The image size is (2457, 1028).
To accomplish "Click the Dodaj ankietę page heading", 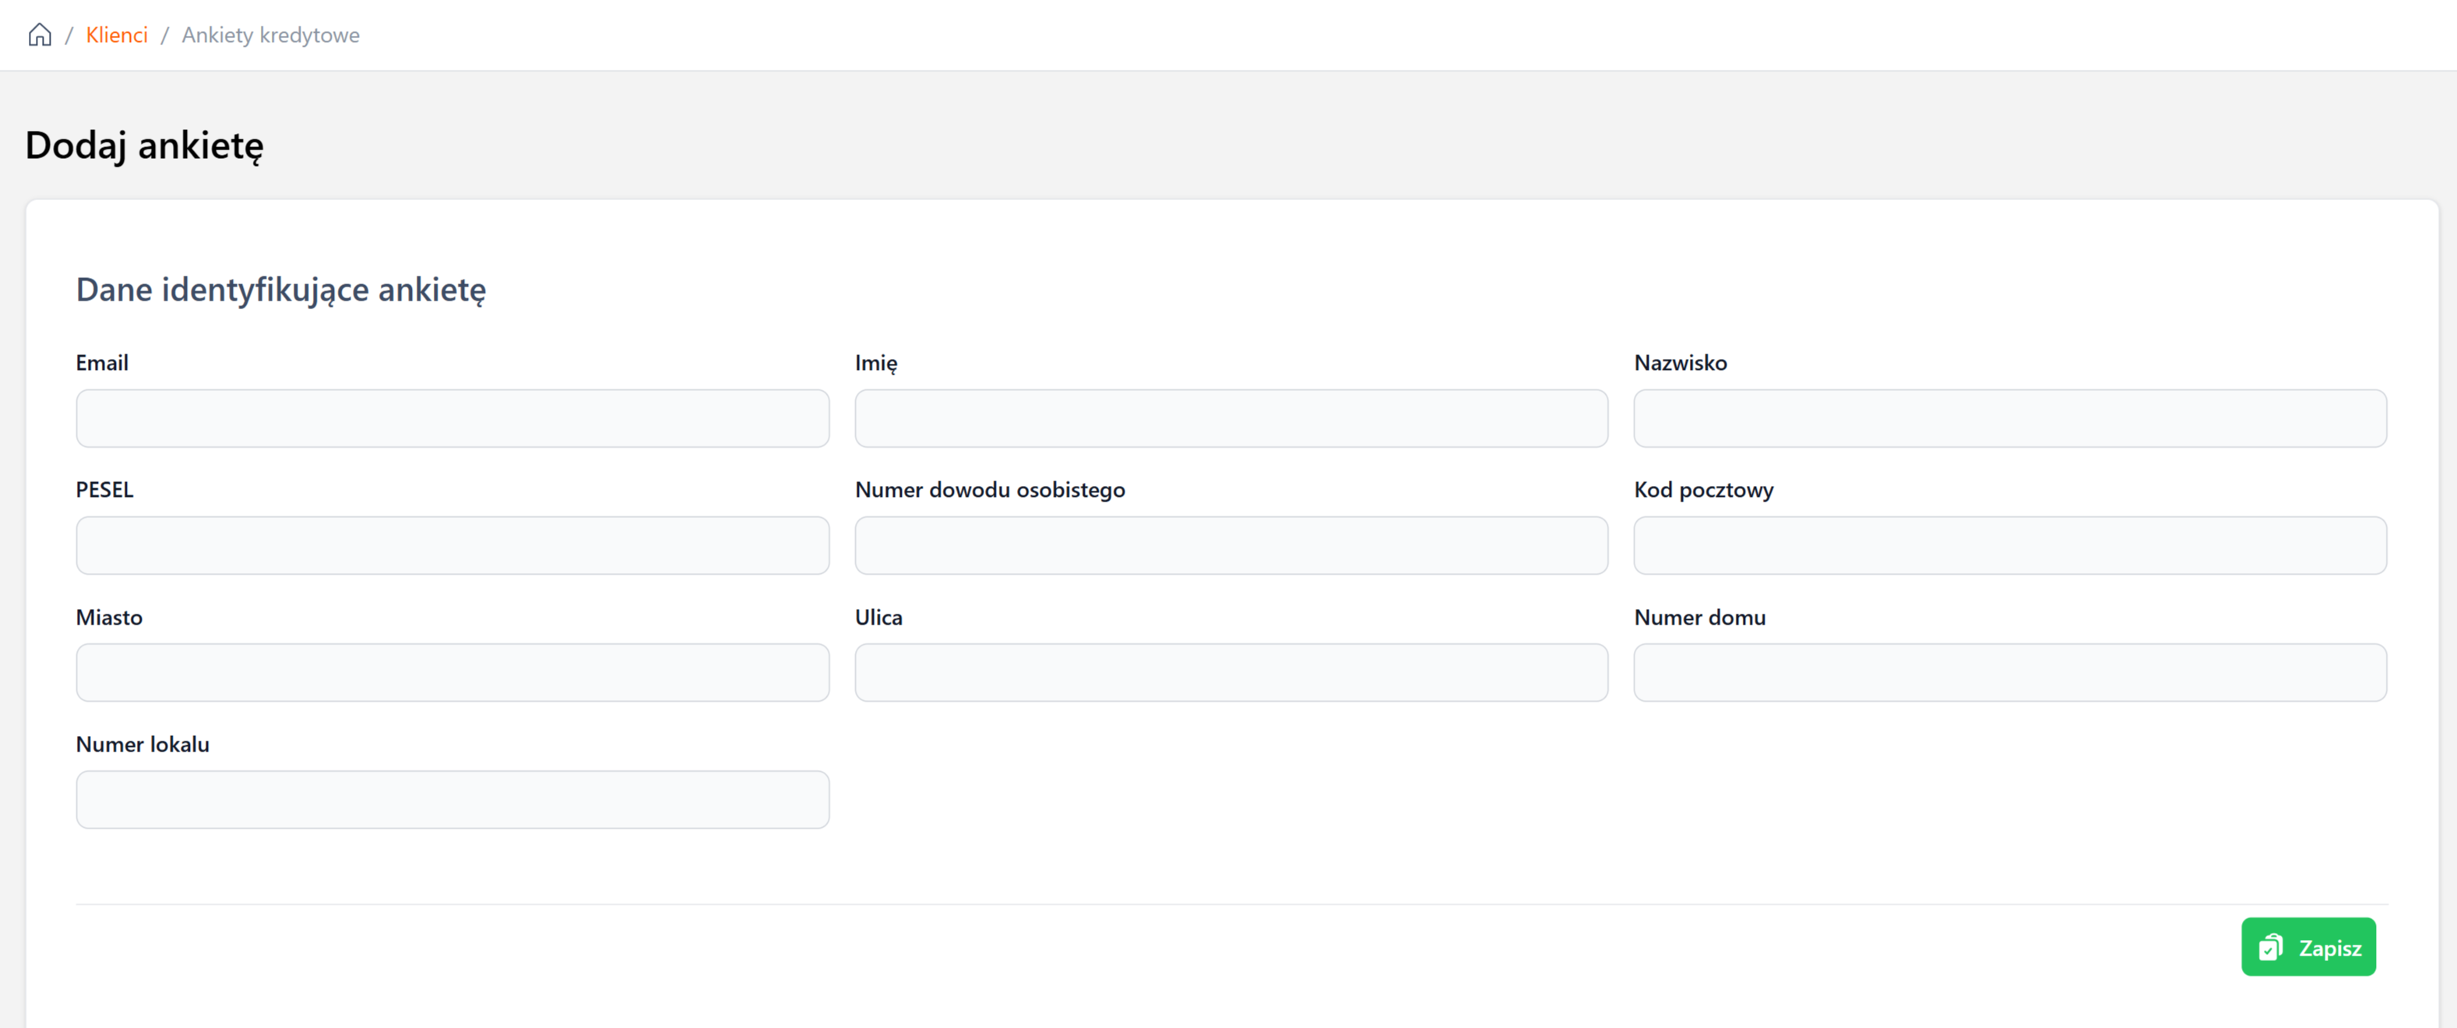I will tap(144, 146).
